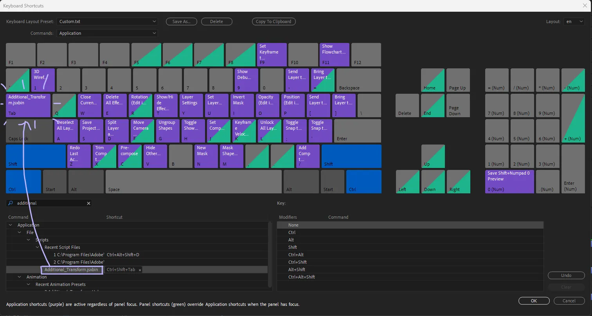Click the A key showing Deselect All Layers
592x316 pixels.
66,131
